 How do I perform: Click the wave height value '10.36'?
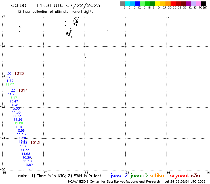click(x=27, y=157)
